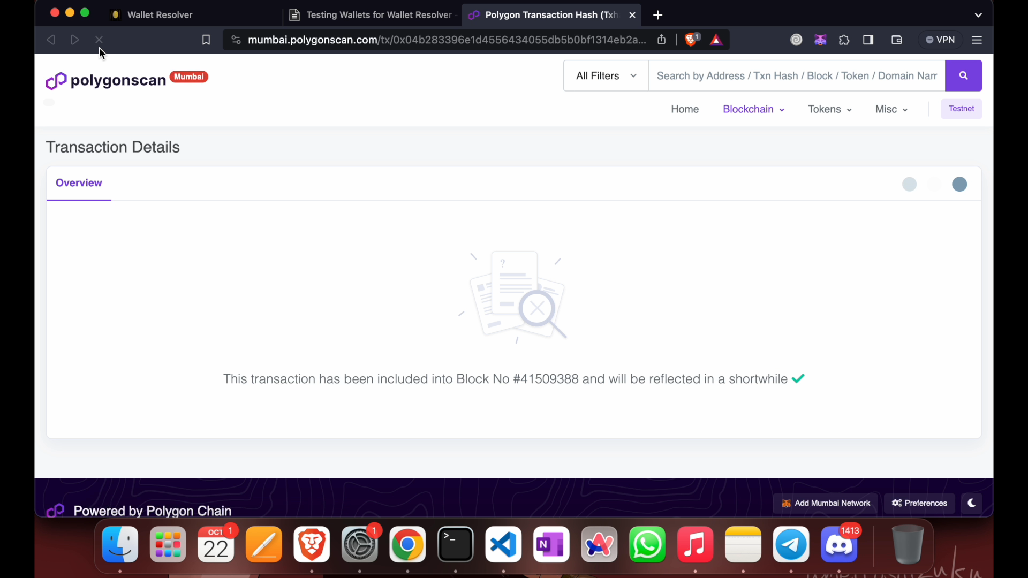
Task: Open Finder from the dock
Action: 120,545
